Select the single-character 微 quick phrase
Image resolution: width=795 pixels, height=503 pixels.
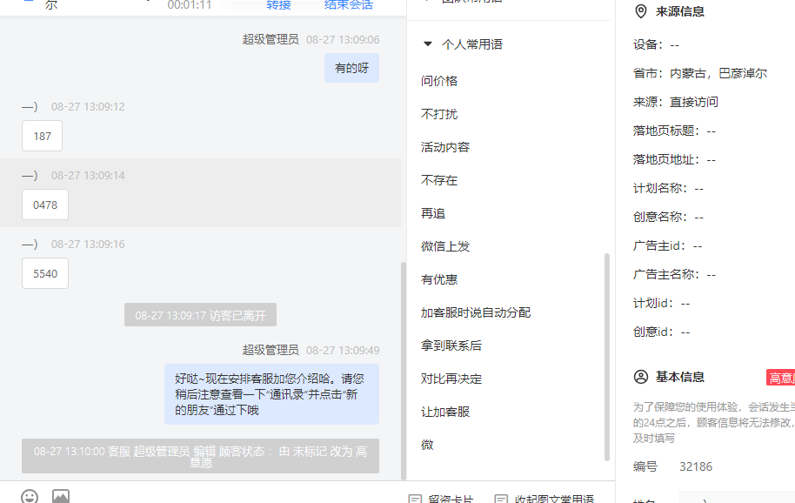click(x=427, y=445)
